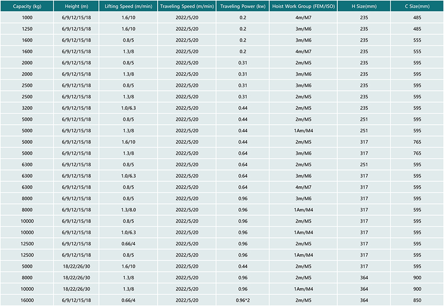Select the Hoist Work Group (FEM/ISO) header
This screenshot has height=306, width=444.
(303, 7)
